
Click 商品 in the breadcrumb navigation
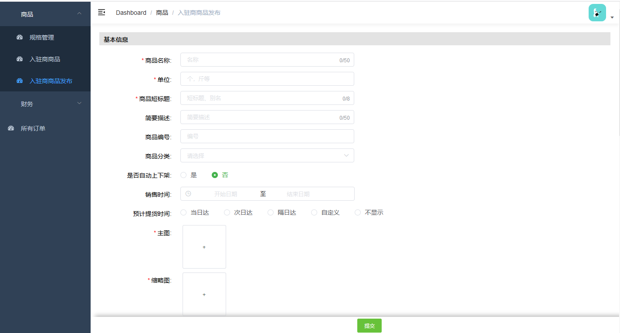click(x=162, y=13)
